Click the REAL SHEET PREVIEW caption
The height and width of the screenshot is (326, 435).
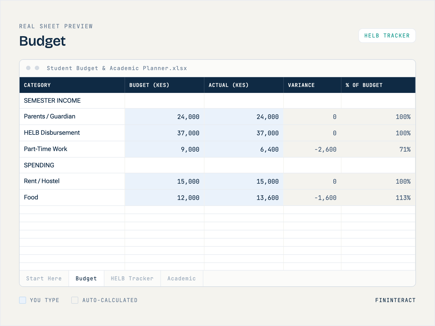[56, 26]
